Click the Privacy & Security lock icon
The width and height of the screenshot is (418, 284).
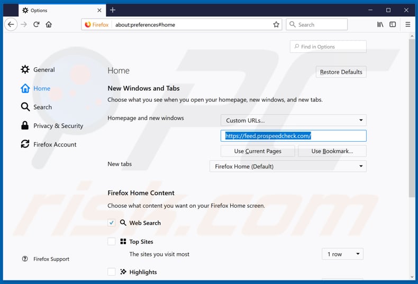coord(25,125)
